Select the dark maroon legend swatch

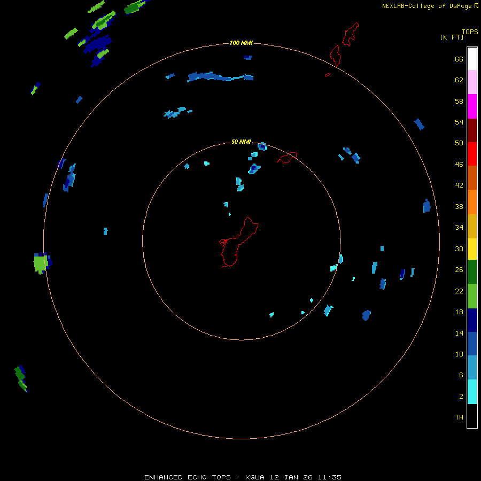472,130
